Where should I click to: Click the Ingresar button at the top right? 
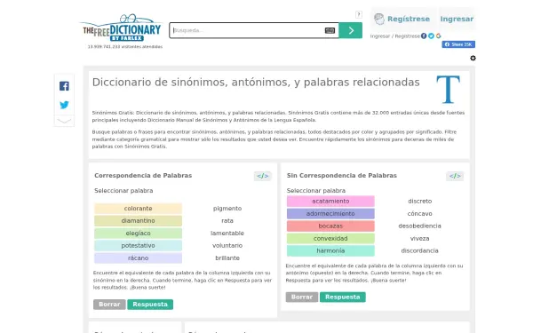pos(457,19)
